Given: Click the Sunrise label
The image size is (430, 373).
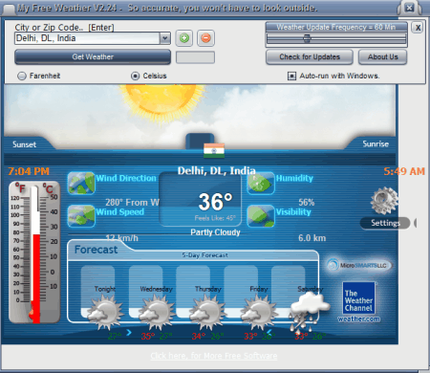Looking at the screenshot, I should click(x=376, y=144).
